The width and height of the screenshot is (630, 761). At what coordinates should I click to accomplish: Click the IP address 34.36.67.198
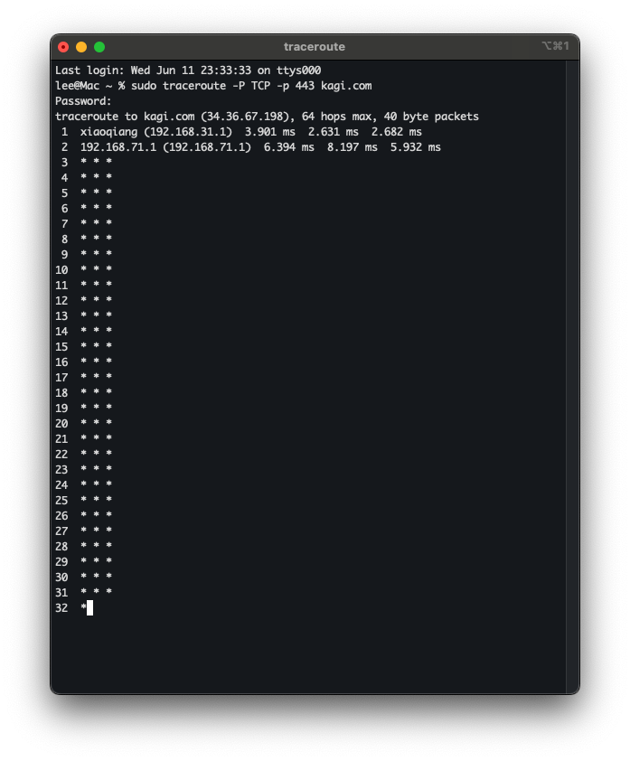click(x=248, y=117)
